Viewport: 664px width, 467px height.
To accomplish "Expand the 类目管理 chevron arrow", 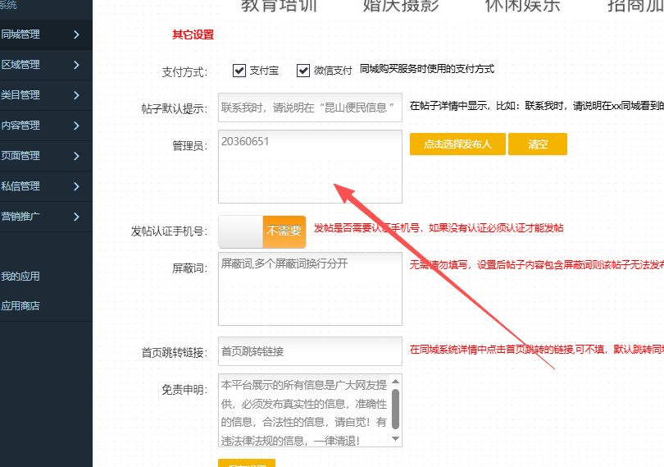I will tap(76, 95).
